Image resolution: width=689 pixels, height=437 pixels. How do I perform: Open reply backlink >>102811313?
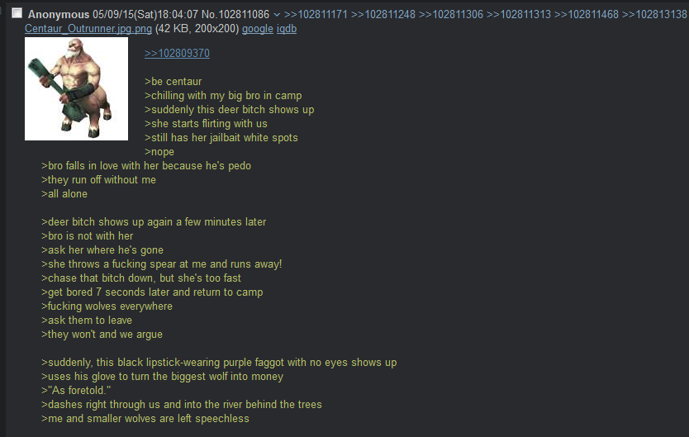point(519,15)
